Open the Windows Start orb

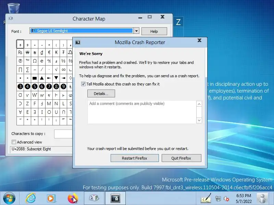pos(9,198)
